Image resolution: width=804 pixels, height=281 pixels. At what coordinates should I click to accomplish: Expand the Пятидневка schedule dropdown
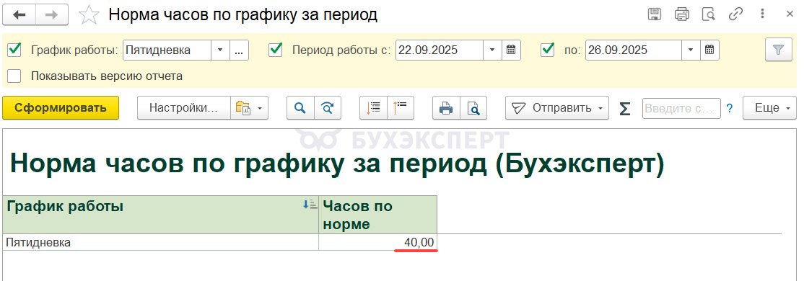pos(220,50)
